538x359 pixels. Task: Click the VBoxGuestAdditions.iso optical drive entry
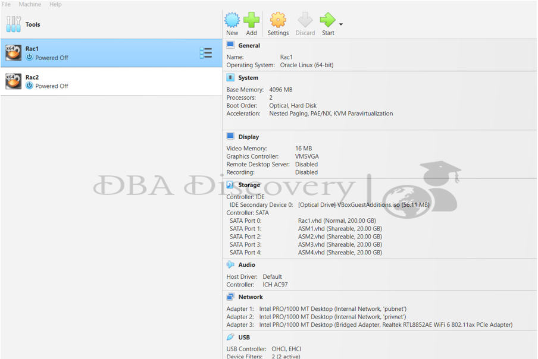tap(364, 205)
